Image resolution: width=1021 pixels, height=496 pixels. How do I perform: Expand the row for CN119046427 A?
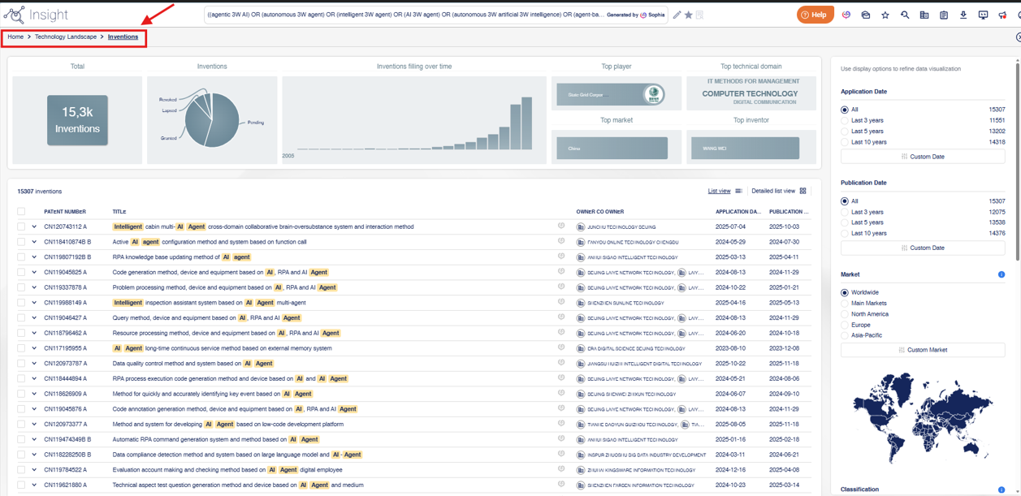pos(34,318)
